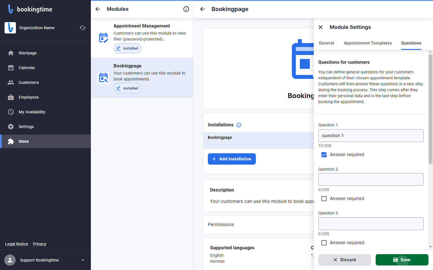Focus the Question 2 text field
Viewport: 433px width, 270px height.
point(371,180)
